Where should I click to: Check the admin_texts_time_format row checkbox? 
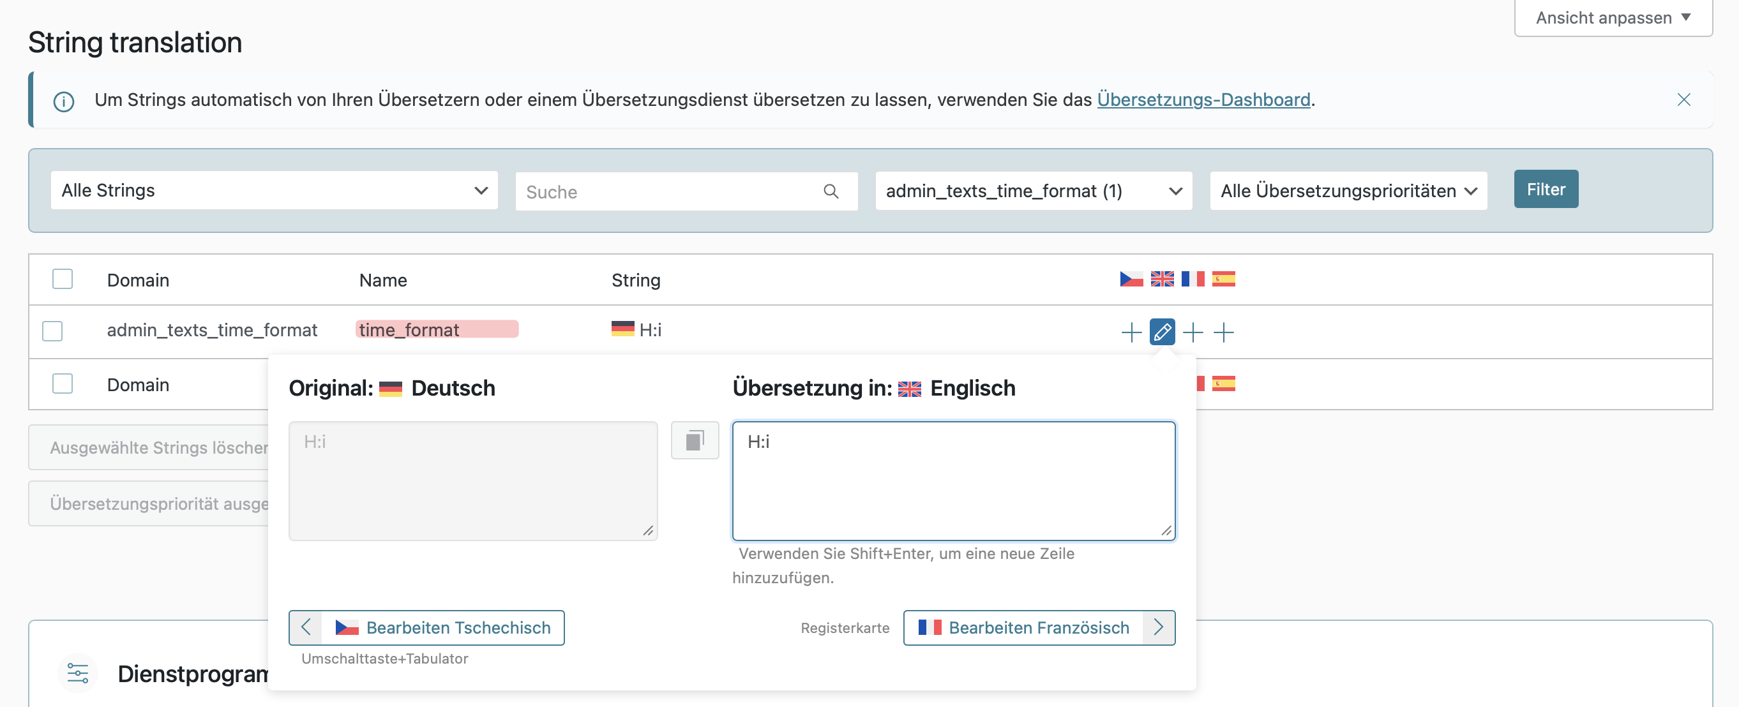pyautogui.click(x=52, y=331)
